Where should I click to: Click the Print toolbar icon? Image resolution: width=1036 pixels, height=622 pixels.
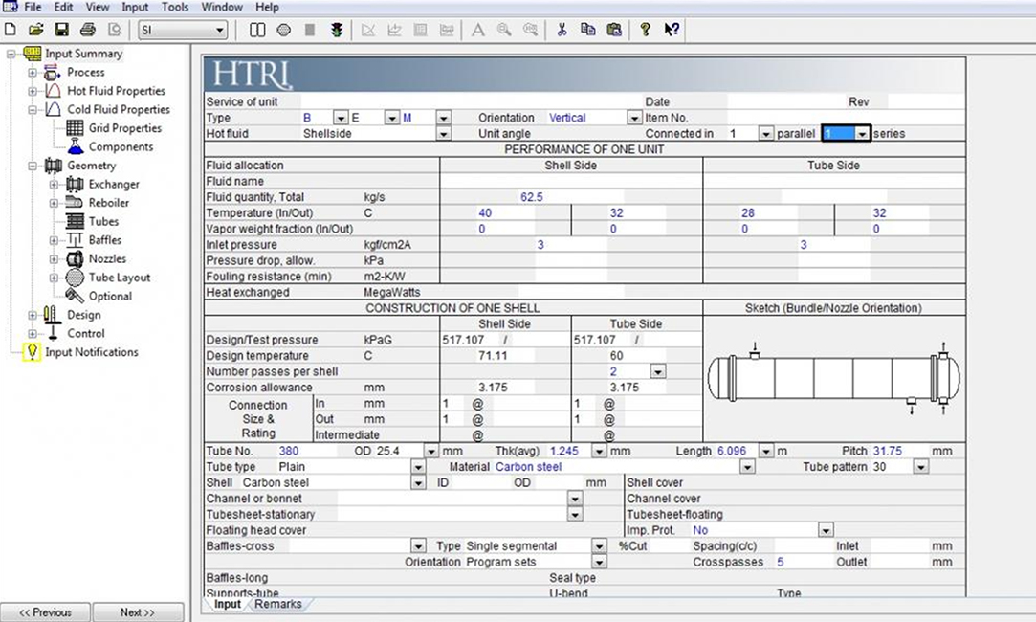tap(88, 30)
